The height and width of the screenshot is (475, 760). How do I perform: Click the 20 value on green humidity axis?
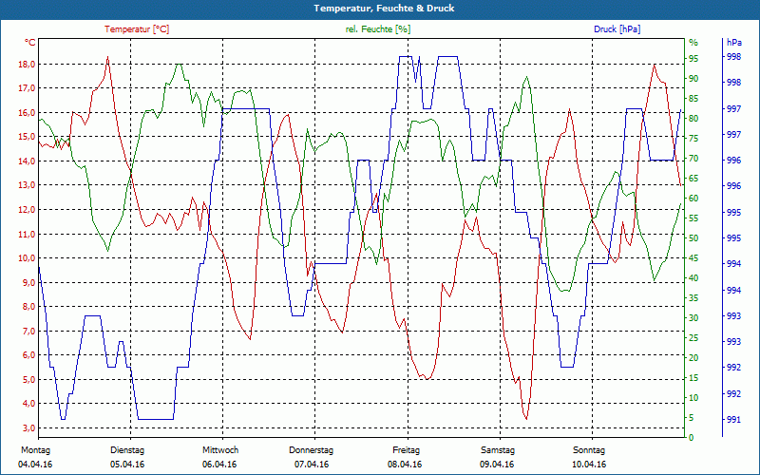click(693, 358)
